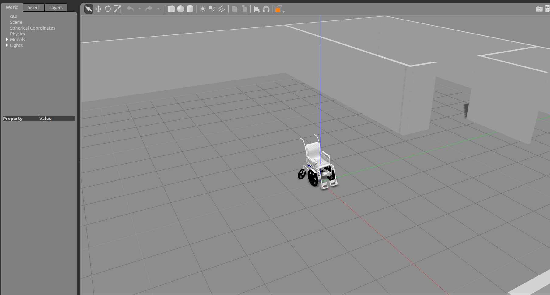
Task: Redo the last action
Action: tap(149, 9)
